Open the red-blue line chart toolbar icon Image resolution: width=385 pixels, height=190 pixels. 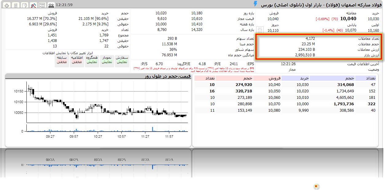click(x=34, y=5)
